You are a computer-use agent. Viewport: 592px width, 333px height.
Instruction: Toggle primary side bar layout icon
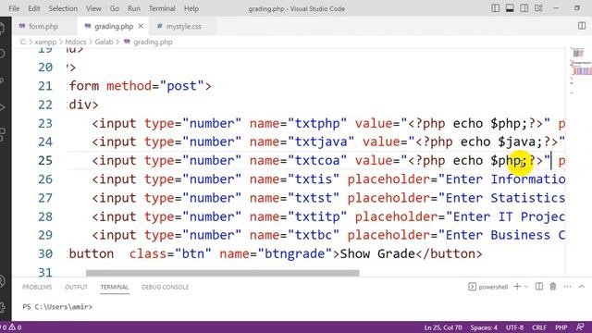tap(496, 8)
